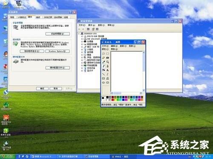This screenshot has height=159, width=213.
Task: Click the Hardware Profiles button
Action: click(58, 68)
